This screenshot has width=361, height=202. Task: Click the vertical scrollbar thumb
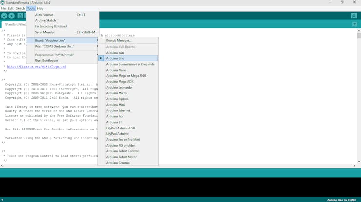coord(359,36)
